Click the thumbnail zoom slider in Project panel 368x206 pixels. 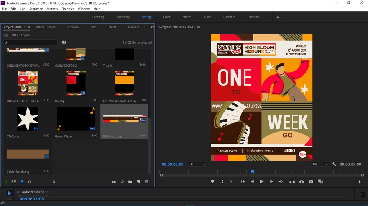(x=30, y=182)
